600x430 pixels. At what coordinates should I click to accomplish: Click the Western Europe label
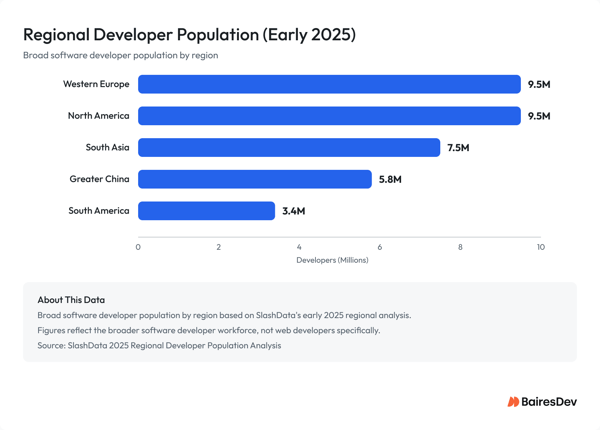96,84
